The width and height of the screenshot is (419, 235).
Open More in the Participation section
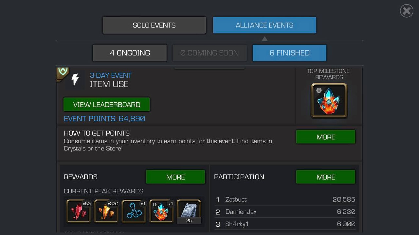click(326, 177)
